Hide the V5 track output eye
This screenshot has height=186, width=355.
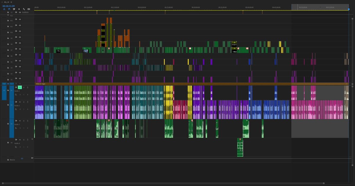tap(20, 61)
